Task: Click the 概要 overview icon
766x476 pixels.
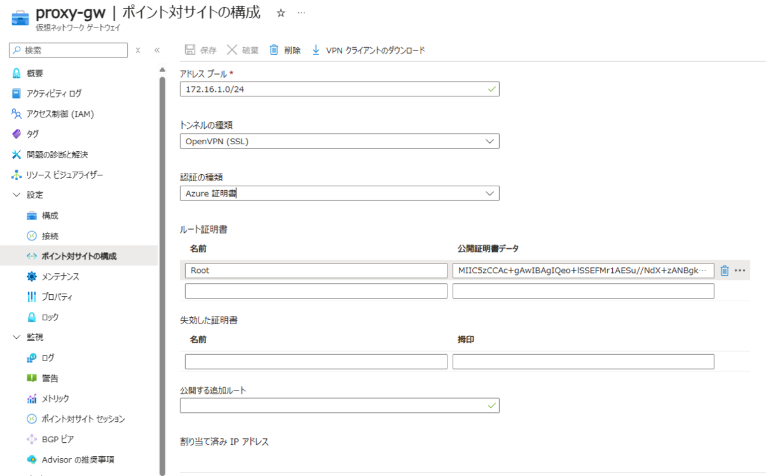Action: (17, 73)
